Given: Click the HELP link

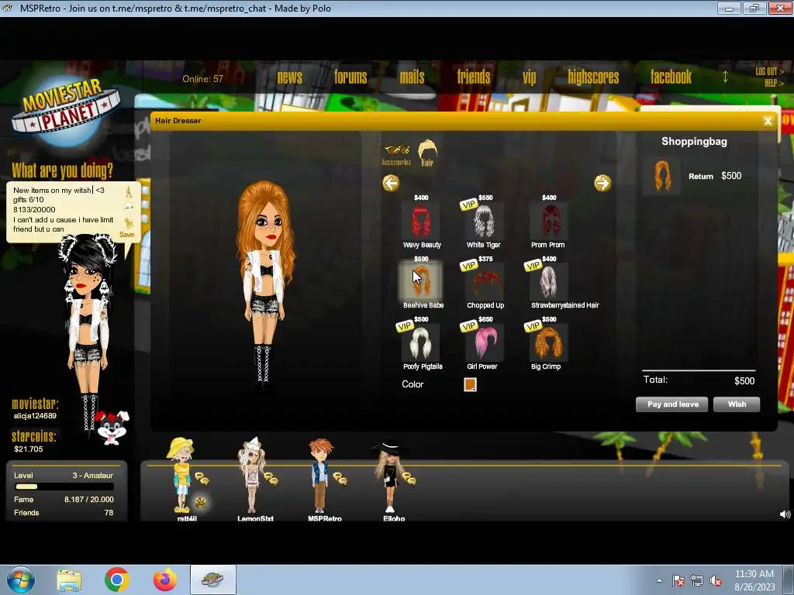Looking at the screenshot, I should tap(774, 83).
